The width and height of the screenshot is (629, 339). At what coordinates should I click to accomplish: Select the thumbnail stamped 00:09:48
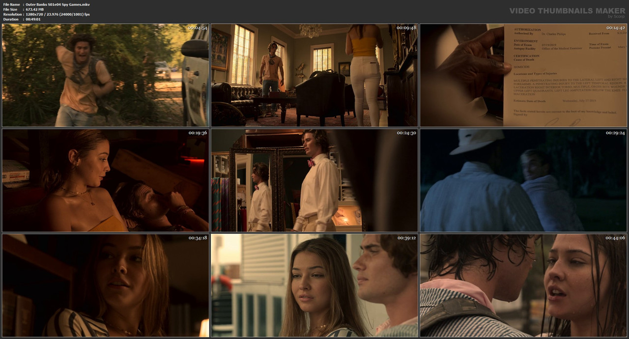(314, 75)
